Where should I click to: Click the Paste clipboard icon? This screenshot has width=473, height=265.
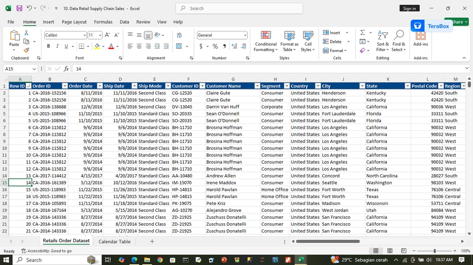(x=14, y=35)
